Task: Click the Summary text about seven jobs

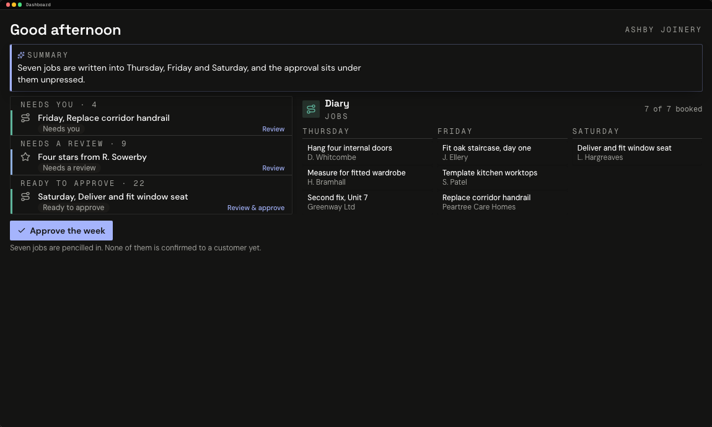Action: pyautogui.click(x=190, y=74)
